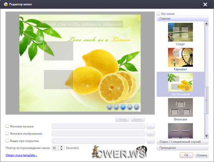Increase menu repeat time with up arrow
The width and height of the screenshot is (214, 162).
[61, 147]
